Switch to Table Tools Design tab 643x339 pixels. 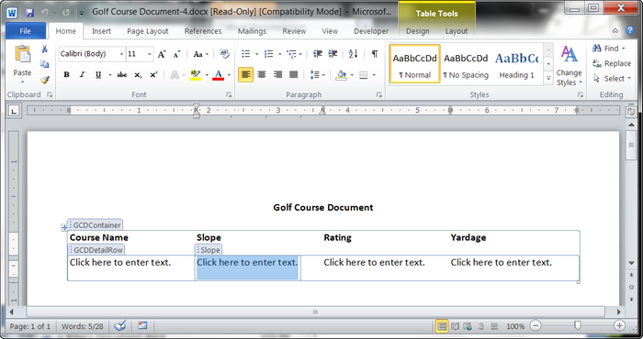[x=417, y=31]
